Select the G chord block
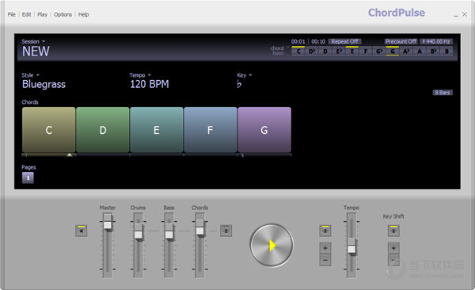This screenshot has width=475, height=290. pyautogui.click(x=264, y=130)
